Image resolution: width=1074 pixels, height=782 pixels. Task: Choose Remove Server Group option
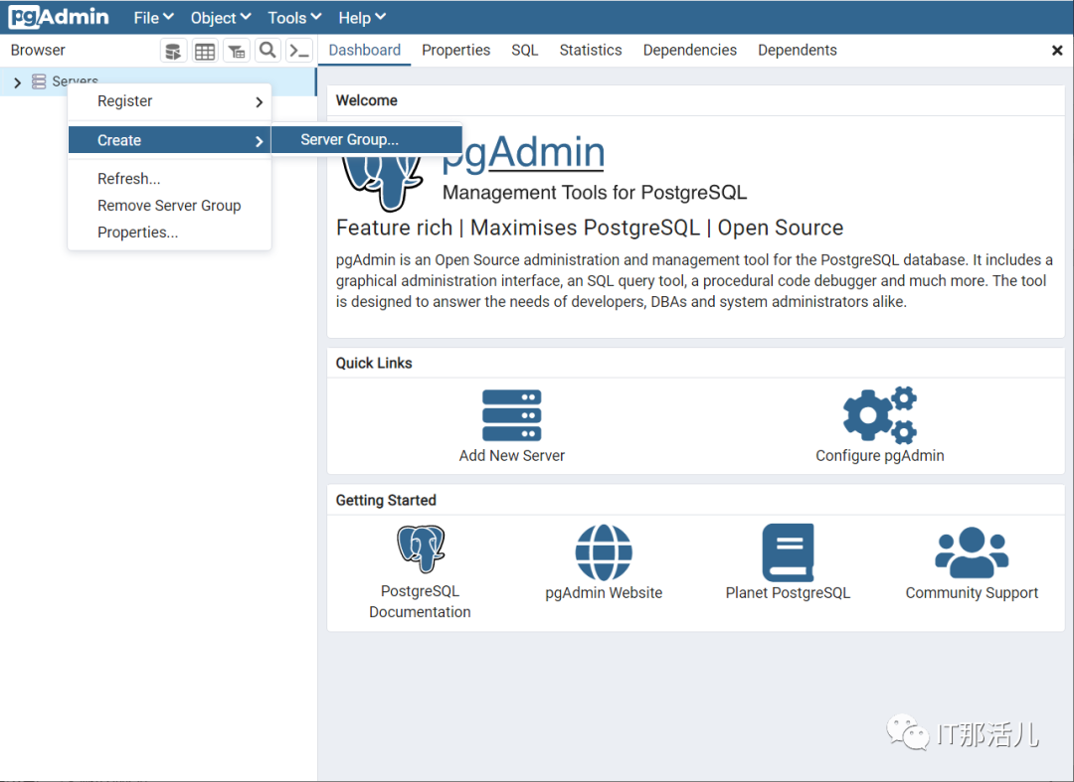click(x=169, y=206)
